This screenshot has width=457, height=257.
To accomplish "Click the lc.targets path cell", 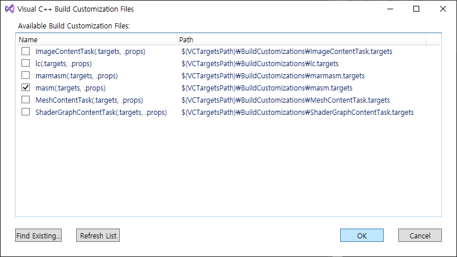I will [260, 64].
